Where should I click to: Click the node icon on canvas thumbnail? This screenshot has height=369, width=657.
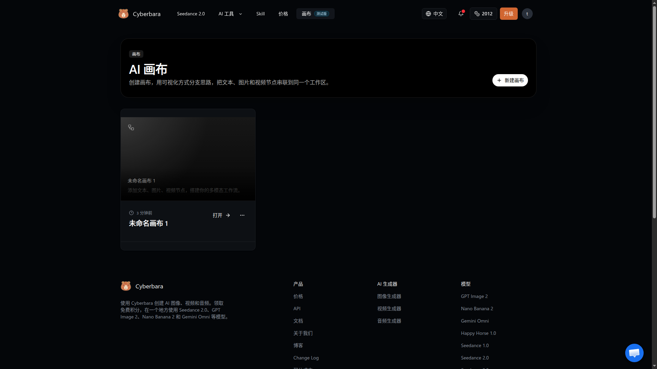131,127
